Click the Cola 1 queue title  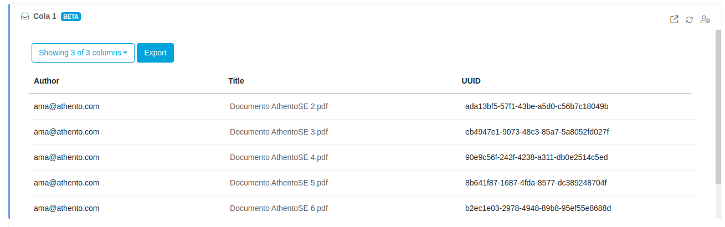[x=45, y=17]
